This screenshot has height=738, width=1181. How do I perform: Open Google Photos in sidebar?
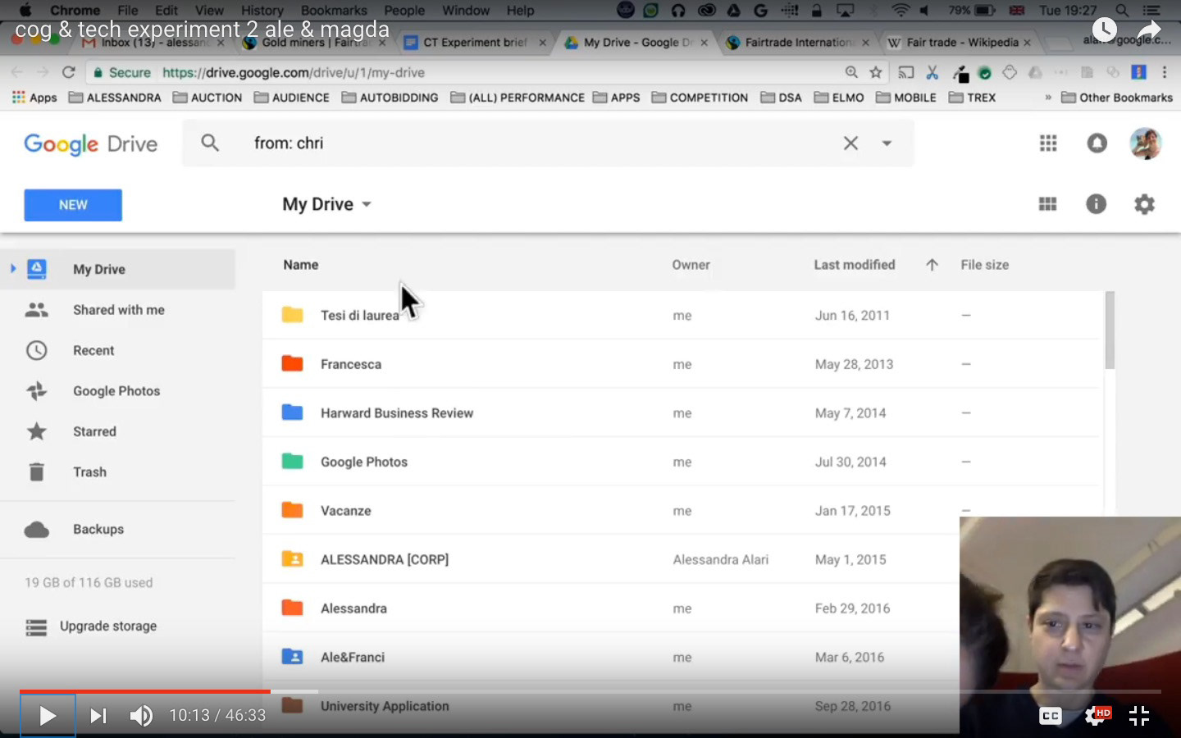pos(118,391)
